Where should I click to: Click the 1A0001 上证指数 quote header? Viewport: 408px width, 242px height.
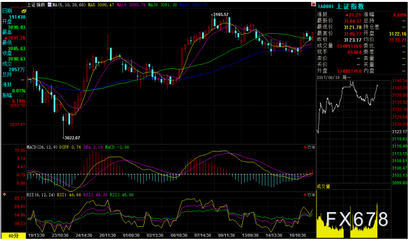pos(340,6)
